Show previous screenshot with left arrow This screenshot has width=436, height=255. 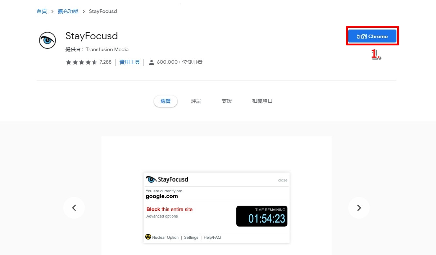[74, 207]
